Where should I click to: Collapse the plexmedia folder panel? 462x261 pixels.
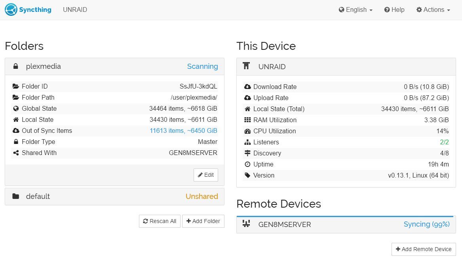pyautogui.click(x=115, y=66)
